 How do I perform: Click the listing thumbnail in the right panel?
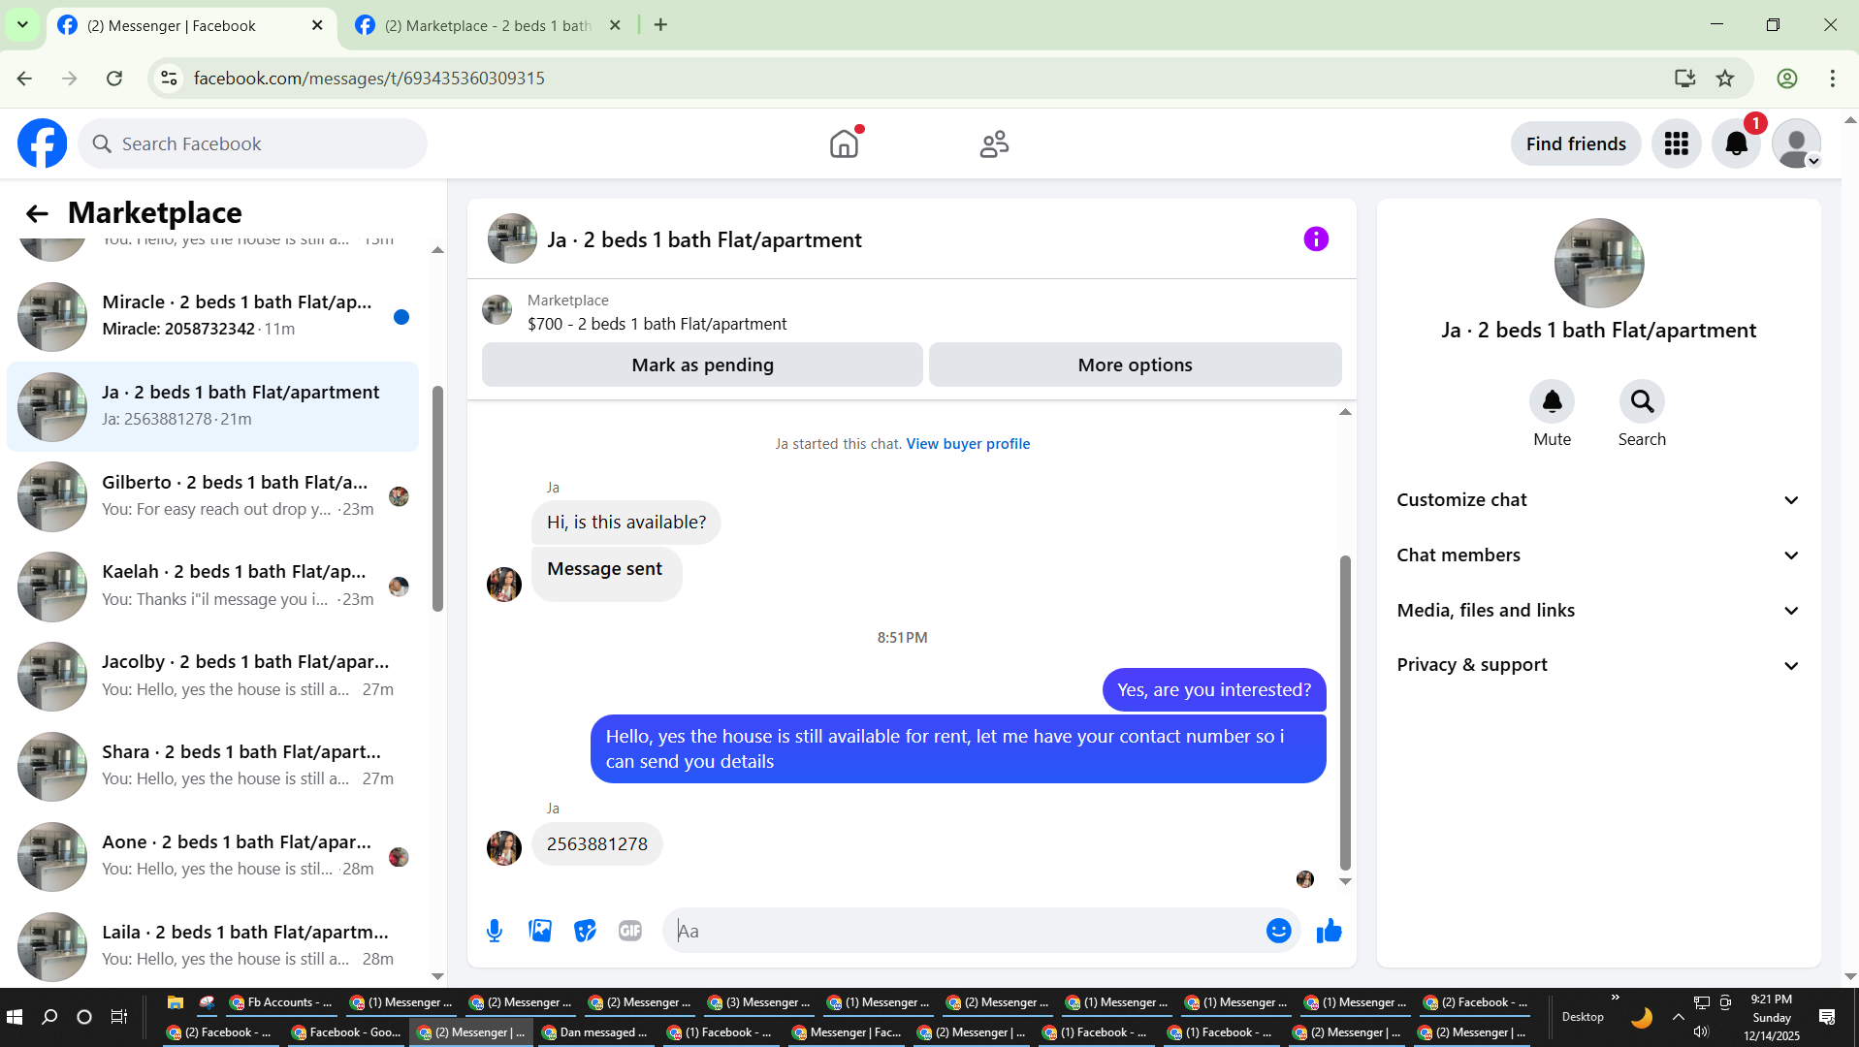1598,263
